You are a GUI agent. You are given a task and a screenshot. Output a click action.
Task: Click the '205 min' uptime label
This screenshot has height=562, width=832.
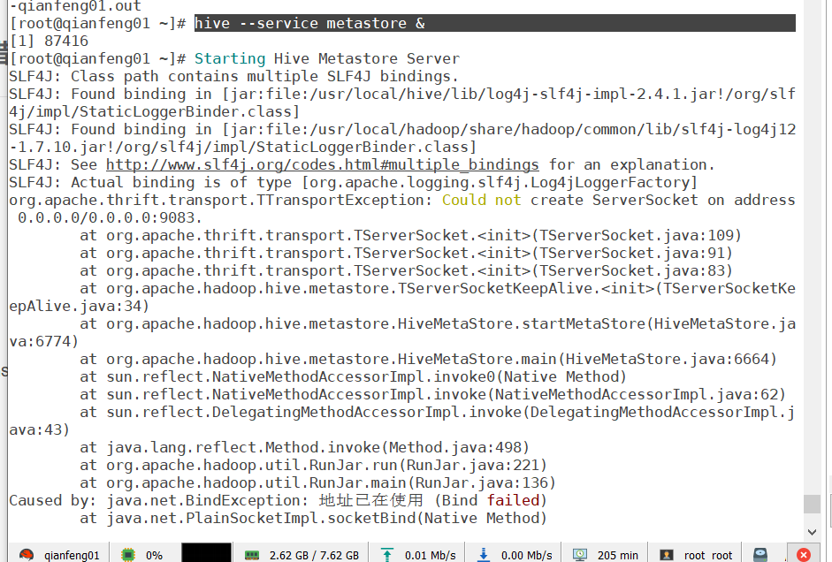pyautogui.click(x=617, y=553)
